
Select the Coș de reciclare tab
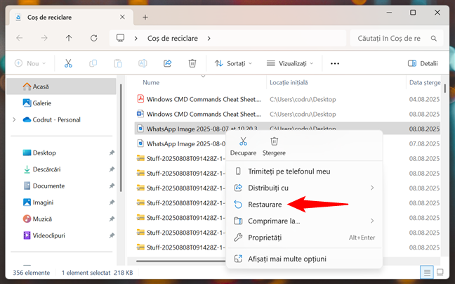[72, 17]
